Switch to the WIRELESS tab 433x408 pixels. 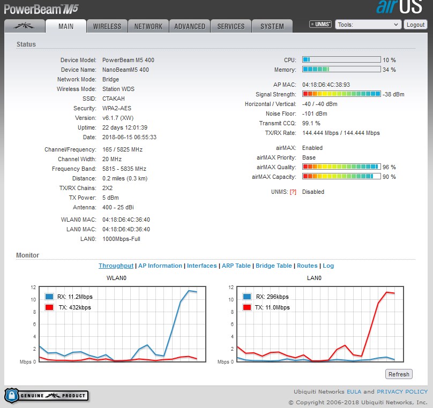coord(107,26)
